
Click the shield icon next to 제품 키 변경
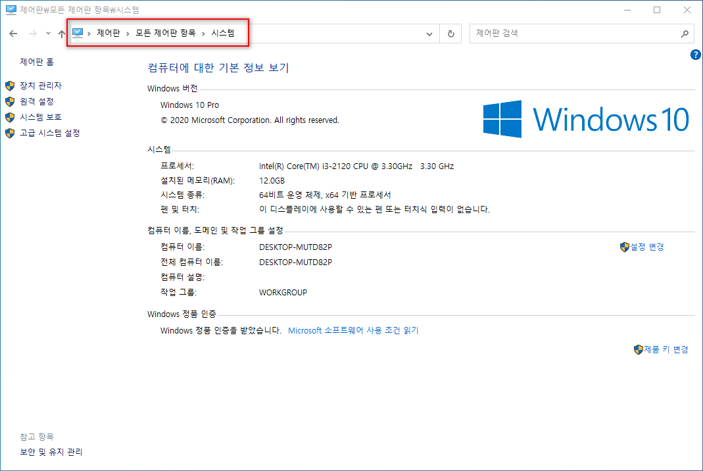point(639,350)
